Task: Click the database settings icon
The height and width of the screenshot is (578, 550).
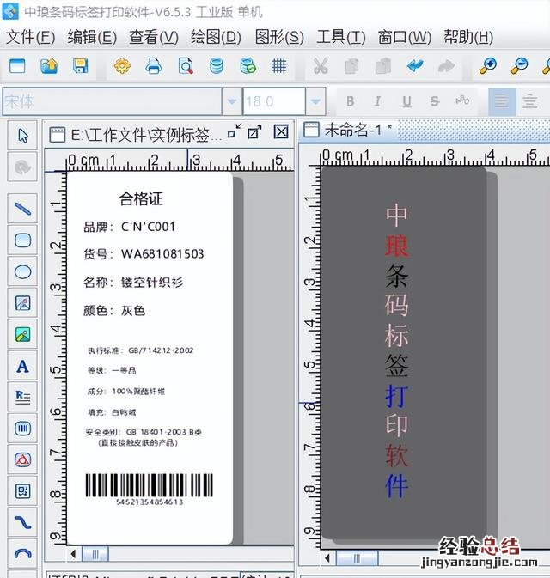Action: click(x=217, y=65)
